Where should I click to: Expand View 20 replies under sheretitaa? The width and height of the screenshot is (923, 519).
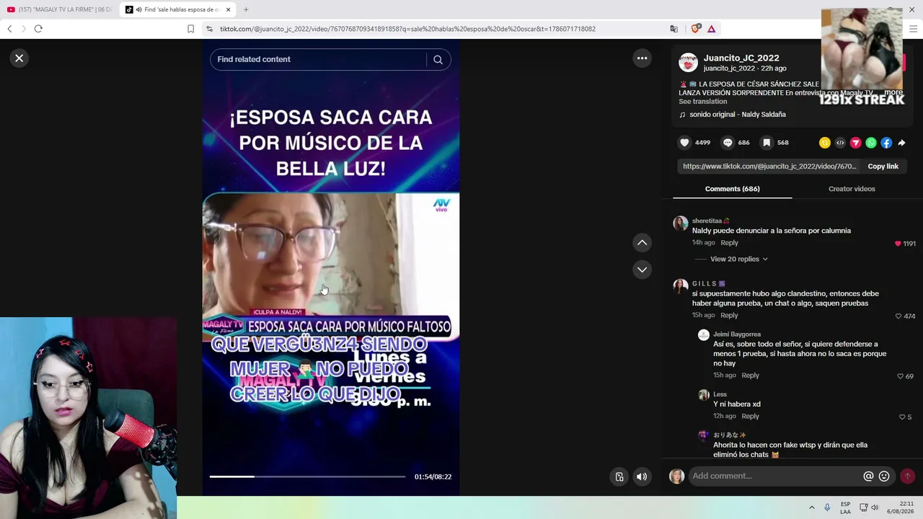click(738, 259)
